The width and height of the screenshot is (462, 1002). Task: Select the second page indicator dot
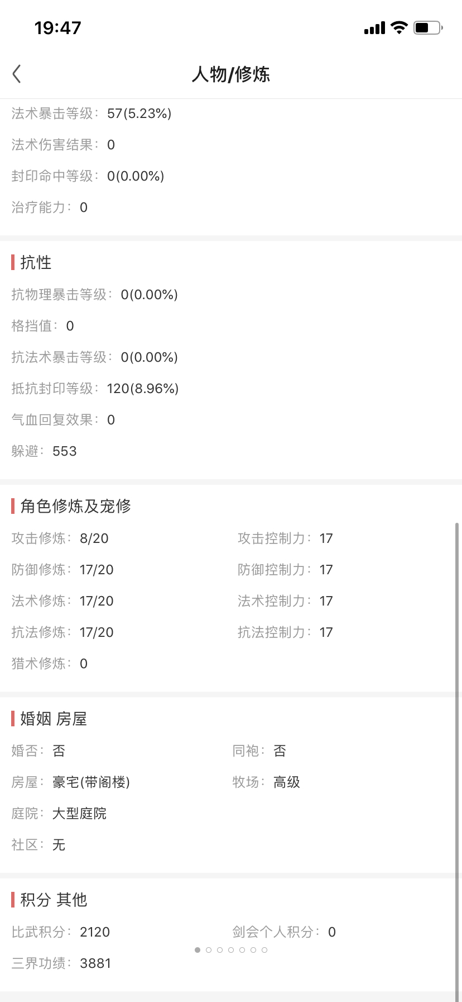click(x=209, y=949)
